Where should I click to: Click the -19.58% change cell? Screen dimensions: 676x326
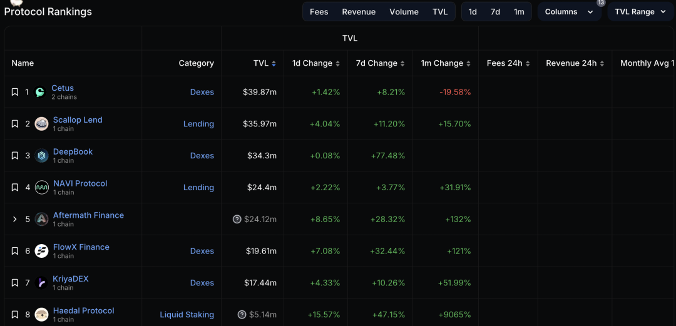[x=455, y=92]
